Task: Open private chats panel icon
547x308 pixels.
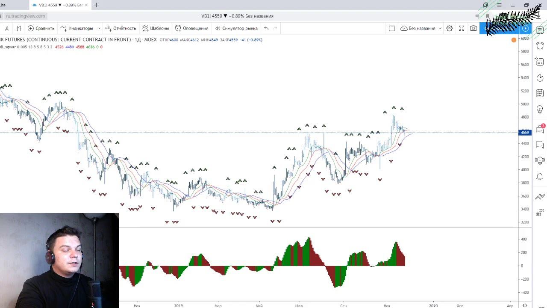Action: pyautogui.click(x=540, y=145)
